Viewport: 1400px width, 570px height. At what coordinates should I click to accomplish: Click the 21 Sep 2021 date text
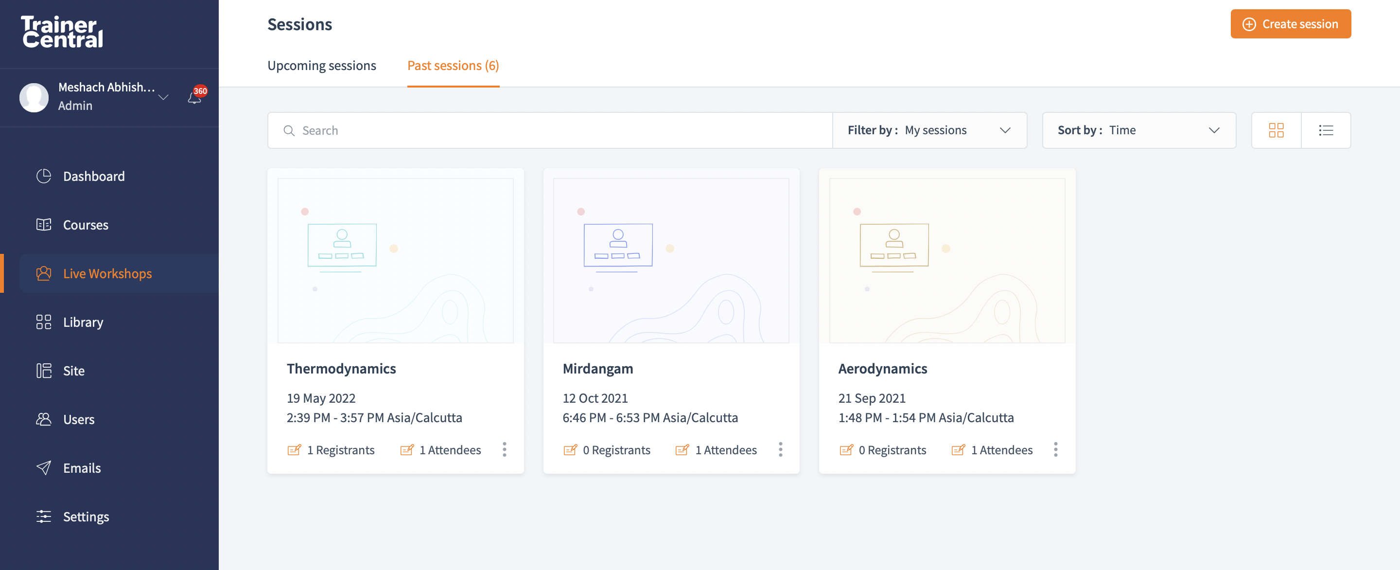[872, 398]
